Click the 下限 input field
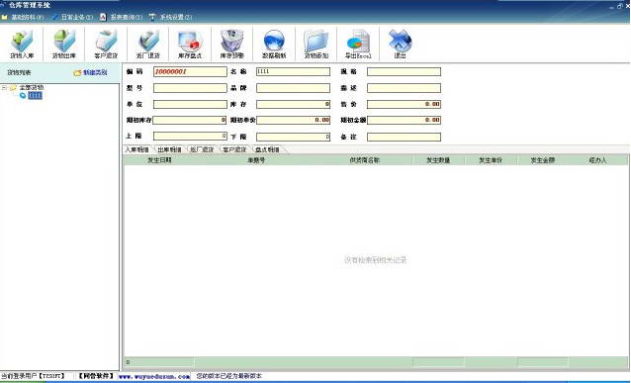631x383 pixels. point(293,137)
